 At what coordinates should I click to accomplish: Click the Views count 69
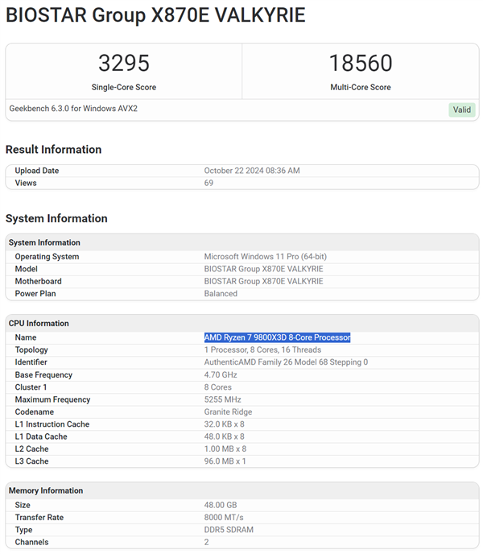click(209, 183)
